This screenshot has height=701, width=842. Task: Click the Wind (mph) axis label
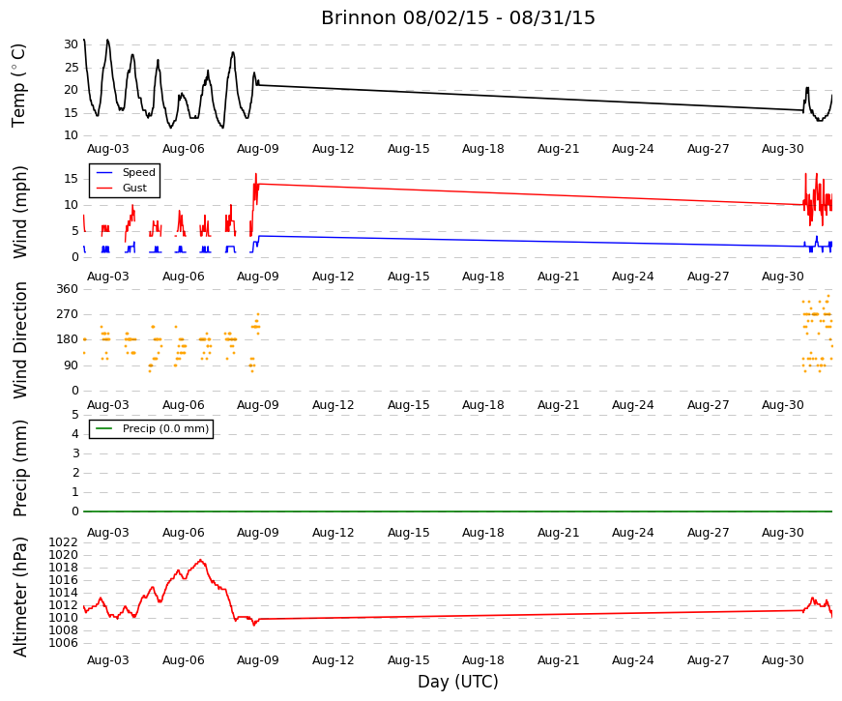(x=18, y=212)
